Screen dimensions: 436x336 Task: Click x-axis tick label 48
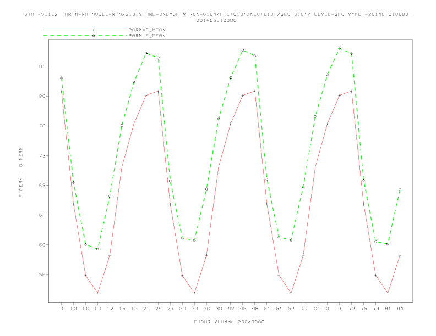(x=255, y=309)
